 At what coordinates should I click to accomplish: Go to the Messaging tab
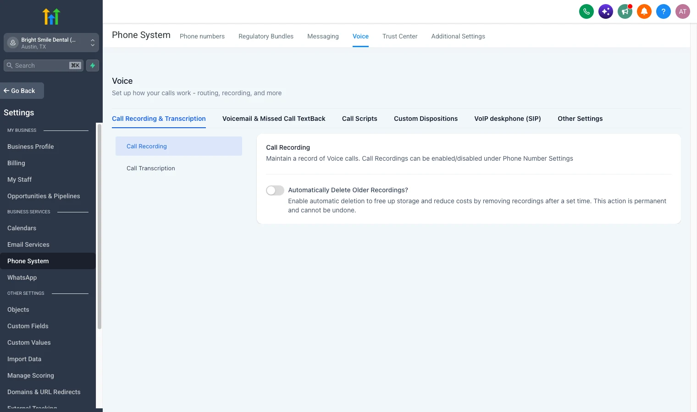323,36
